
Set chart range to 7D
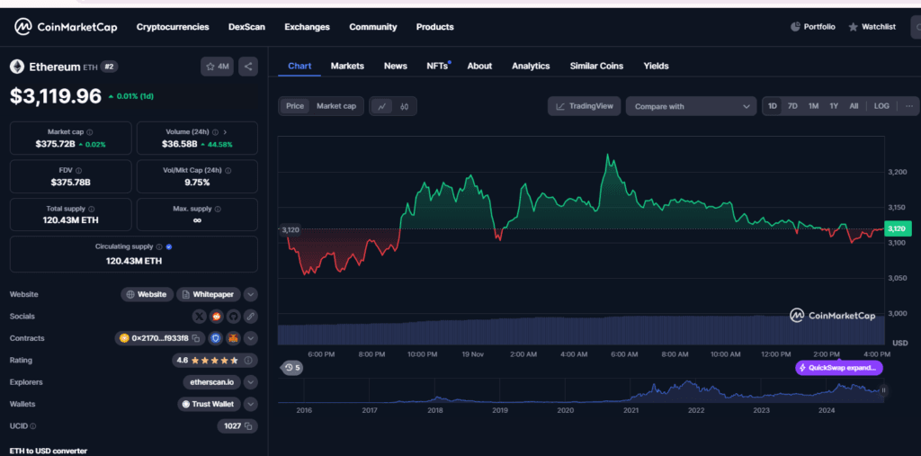tap(792, 106)
